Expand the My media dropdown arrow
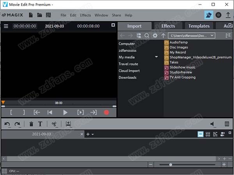The height and width of the screenshot is (175, 234). point(156,57)
